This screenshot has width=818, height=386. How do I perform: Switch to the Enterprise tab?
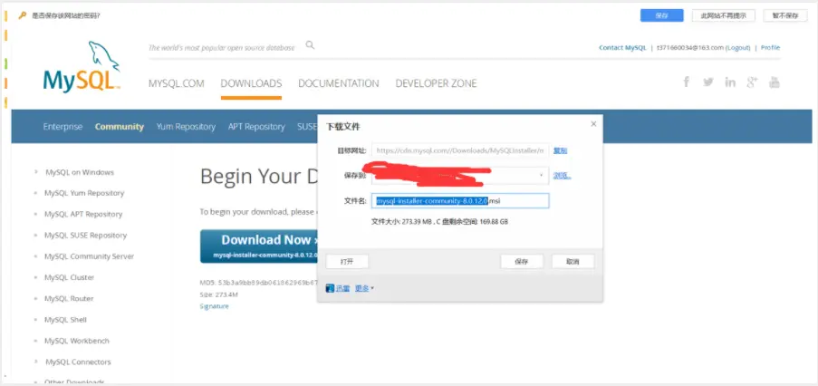click(x=63, y=127)
